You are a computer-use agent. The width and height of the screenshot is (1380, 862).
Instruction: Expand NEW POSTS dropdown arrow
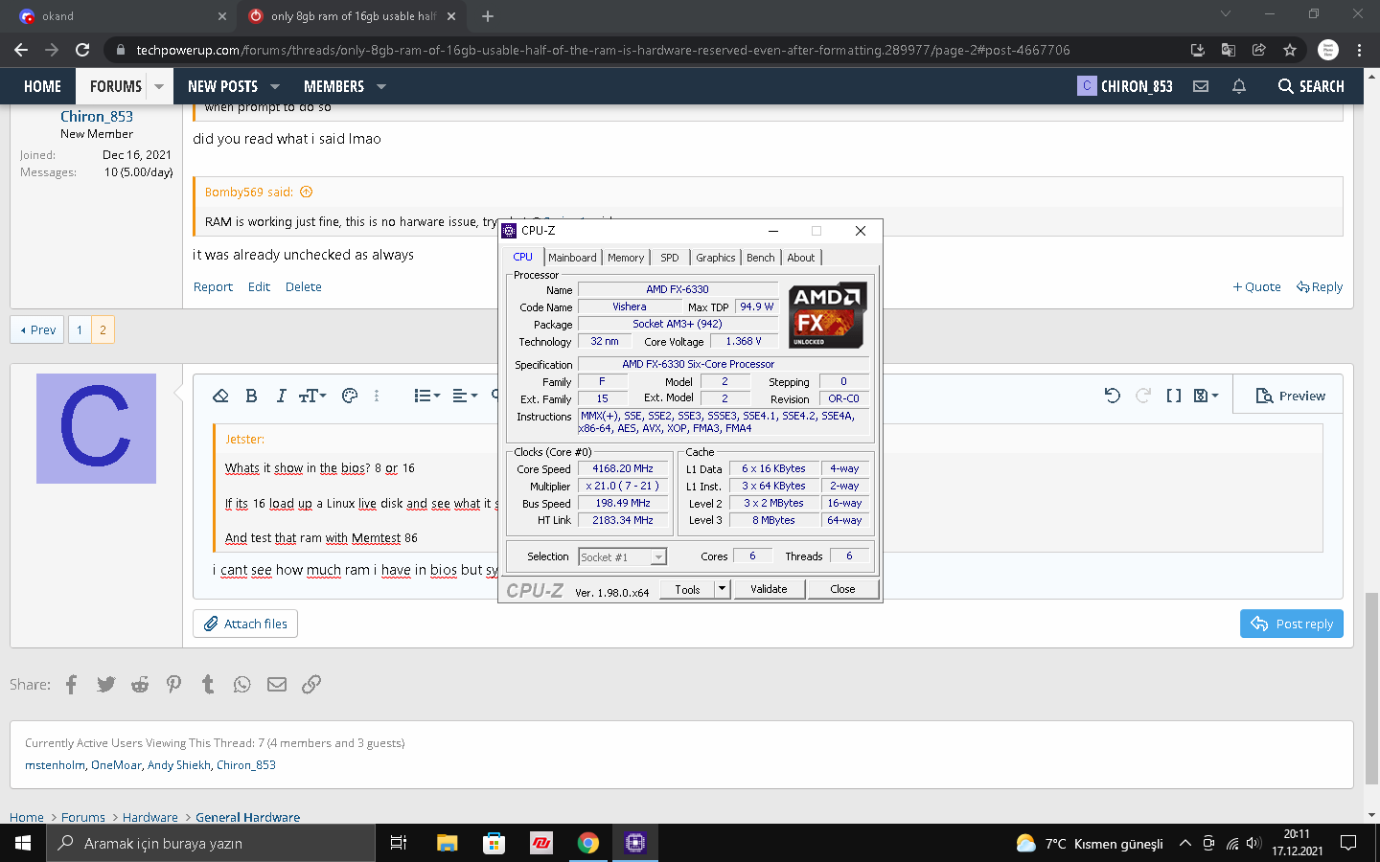(275, 86)
